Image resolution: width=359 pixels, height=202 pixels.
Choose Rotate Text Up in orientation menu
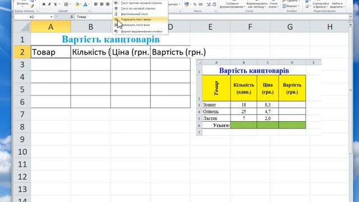coord(141,20)
